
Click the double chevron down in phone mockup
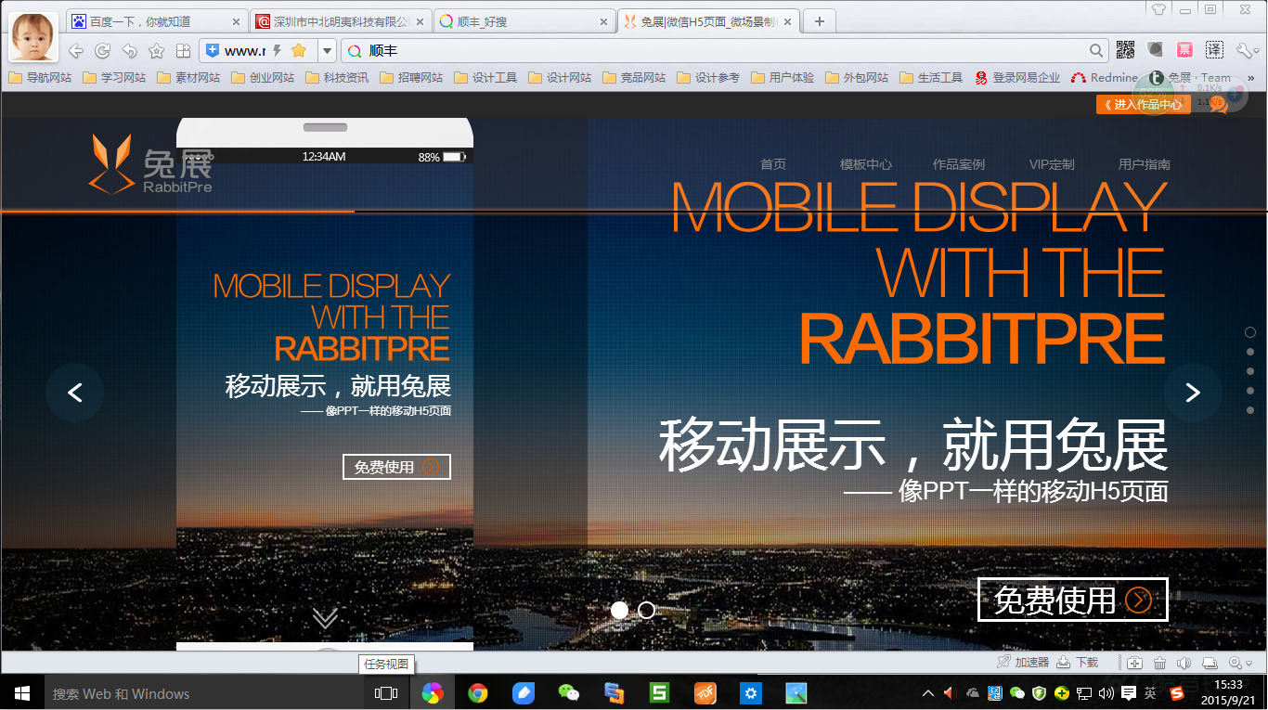325,617
